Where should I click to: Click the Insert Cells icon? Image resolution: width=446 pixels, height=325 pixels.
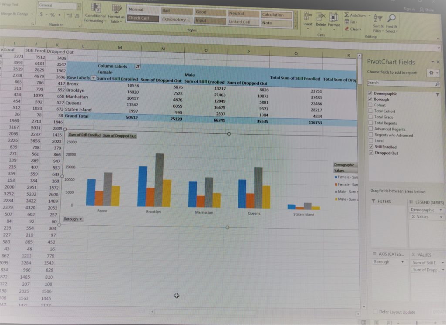click(308, 17)
